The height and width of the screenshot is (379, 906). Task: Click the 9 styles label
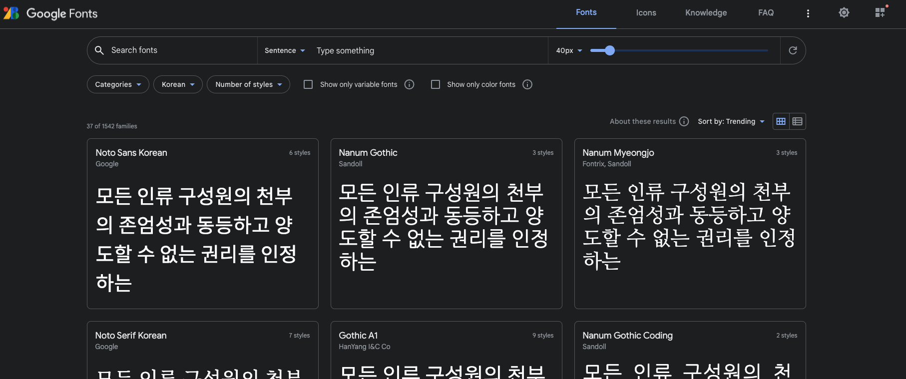click(543, 336)
